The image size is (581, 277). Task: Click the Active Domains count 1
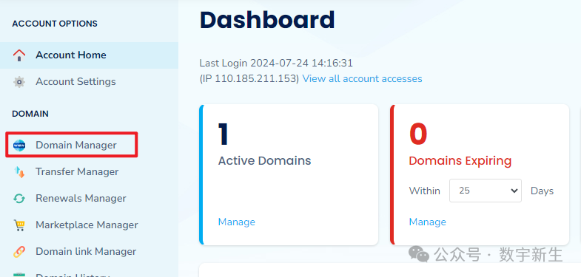coord(223,134)
